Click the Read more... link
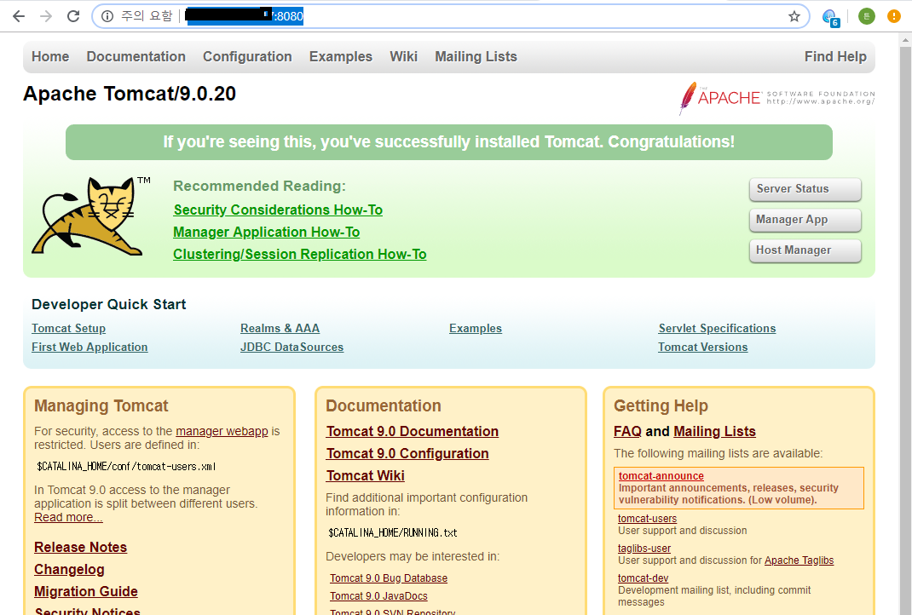912x615 pixels. (x=68, y=517)
